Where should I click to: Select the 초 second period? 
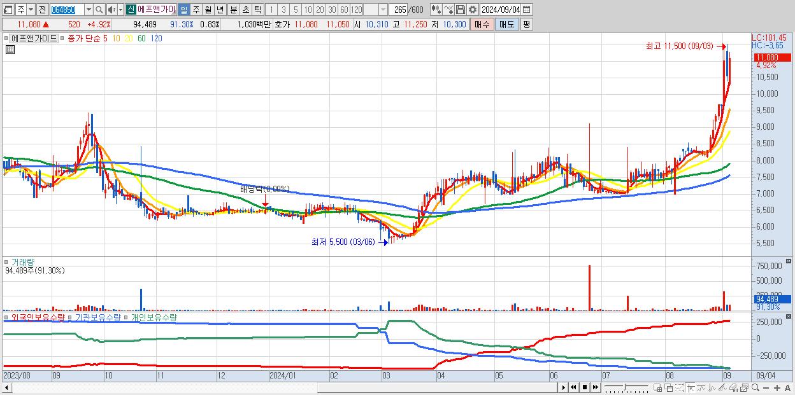tap(245, 10)
